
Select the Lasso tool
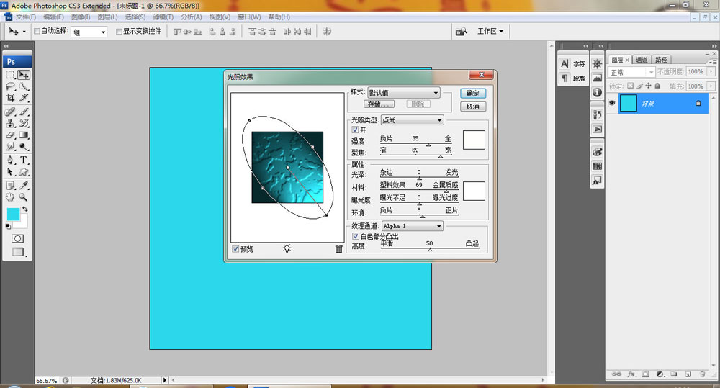(11, 86)
